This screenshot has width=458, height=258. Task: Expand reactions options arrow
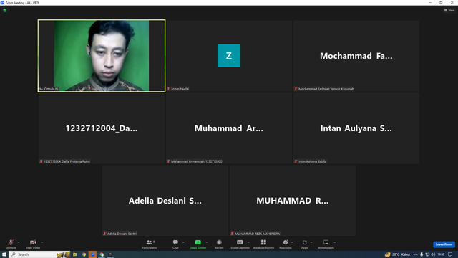point(292,242)
